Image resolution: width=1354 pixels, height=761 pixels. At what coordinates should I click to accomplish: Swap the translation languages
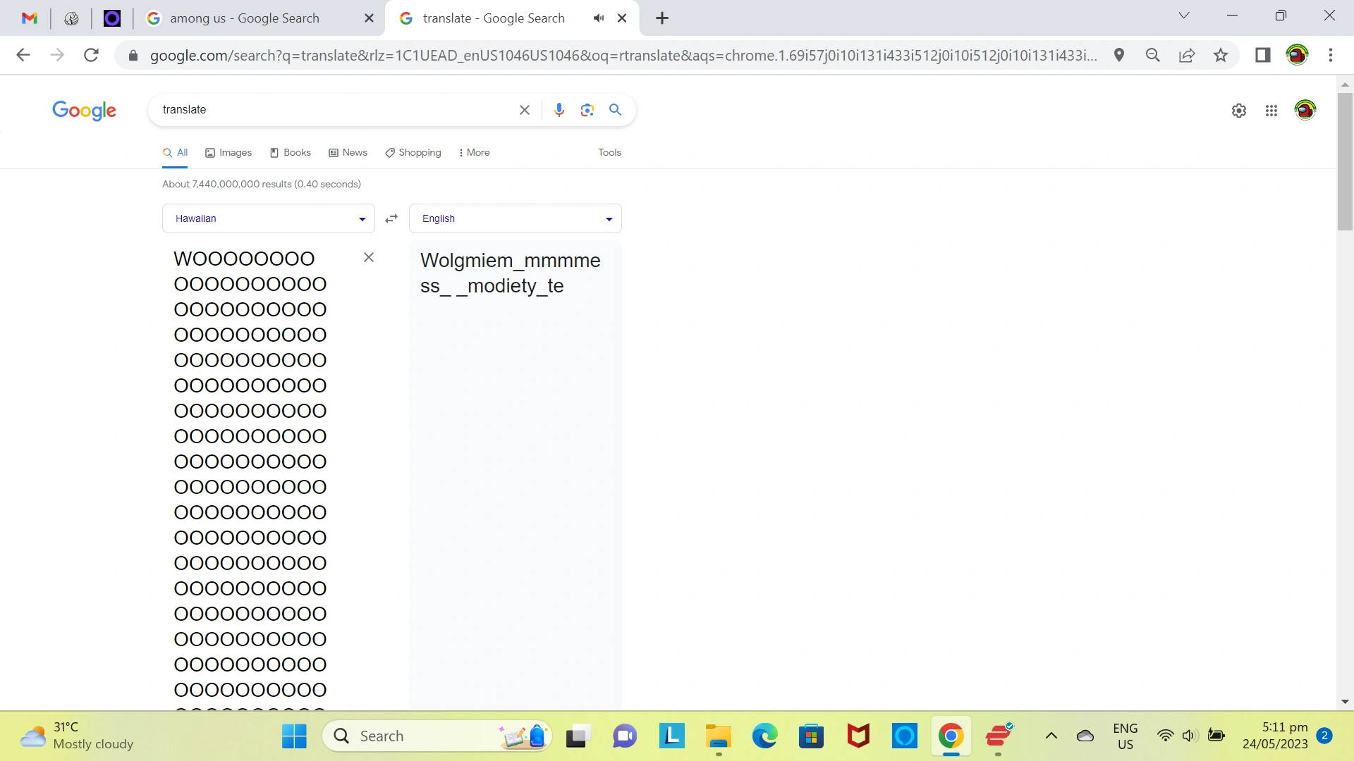[391, 219]
